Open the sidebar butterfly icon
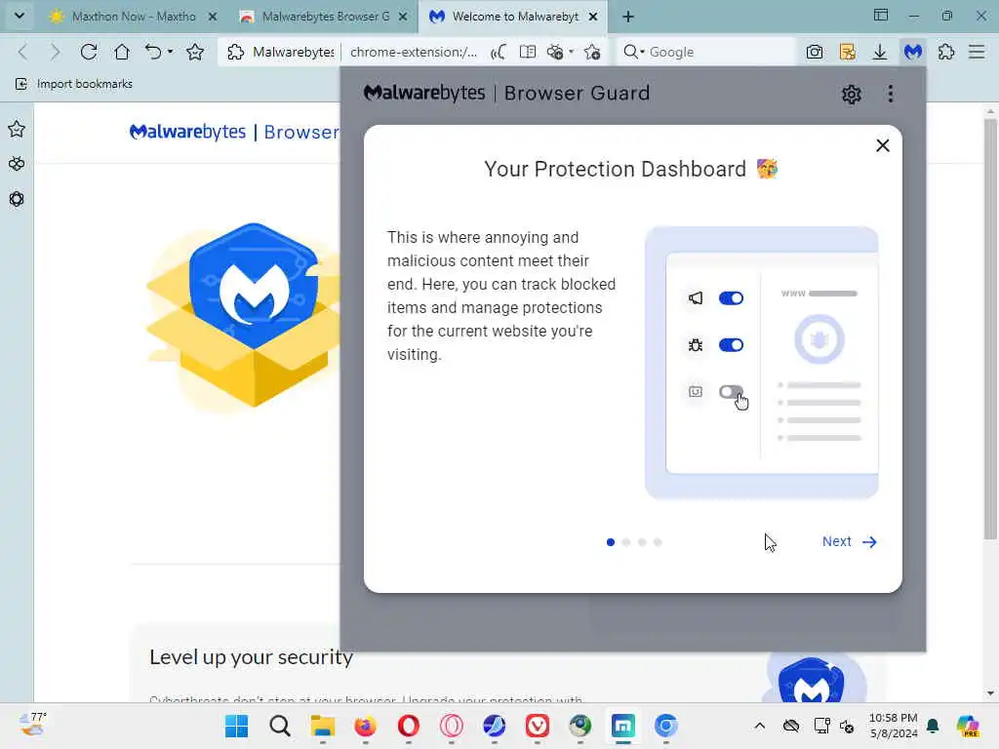Viewport: 999px width, 749px height. coord(17,164)
